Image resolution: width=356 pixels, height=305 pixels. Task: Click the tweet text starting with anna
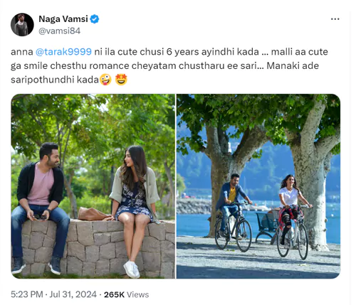pos(169,65)
